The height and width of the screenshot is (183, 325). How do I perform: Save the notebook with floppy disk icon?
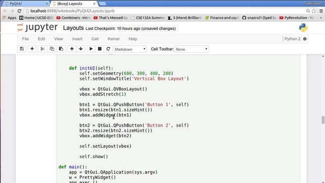(22, 49)
